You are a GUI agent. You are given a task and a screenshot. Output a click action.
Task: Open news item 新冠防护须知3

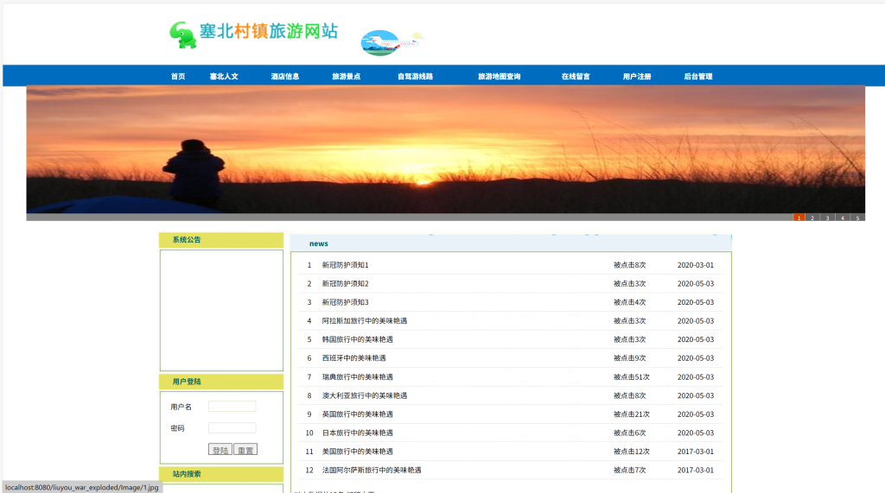[x=346, y=302]
